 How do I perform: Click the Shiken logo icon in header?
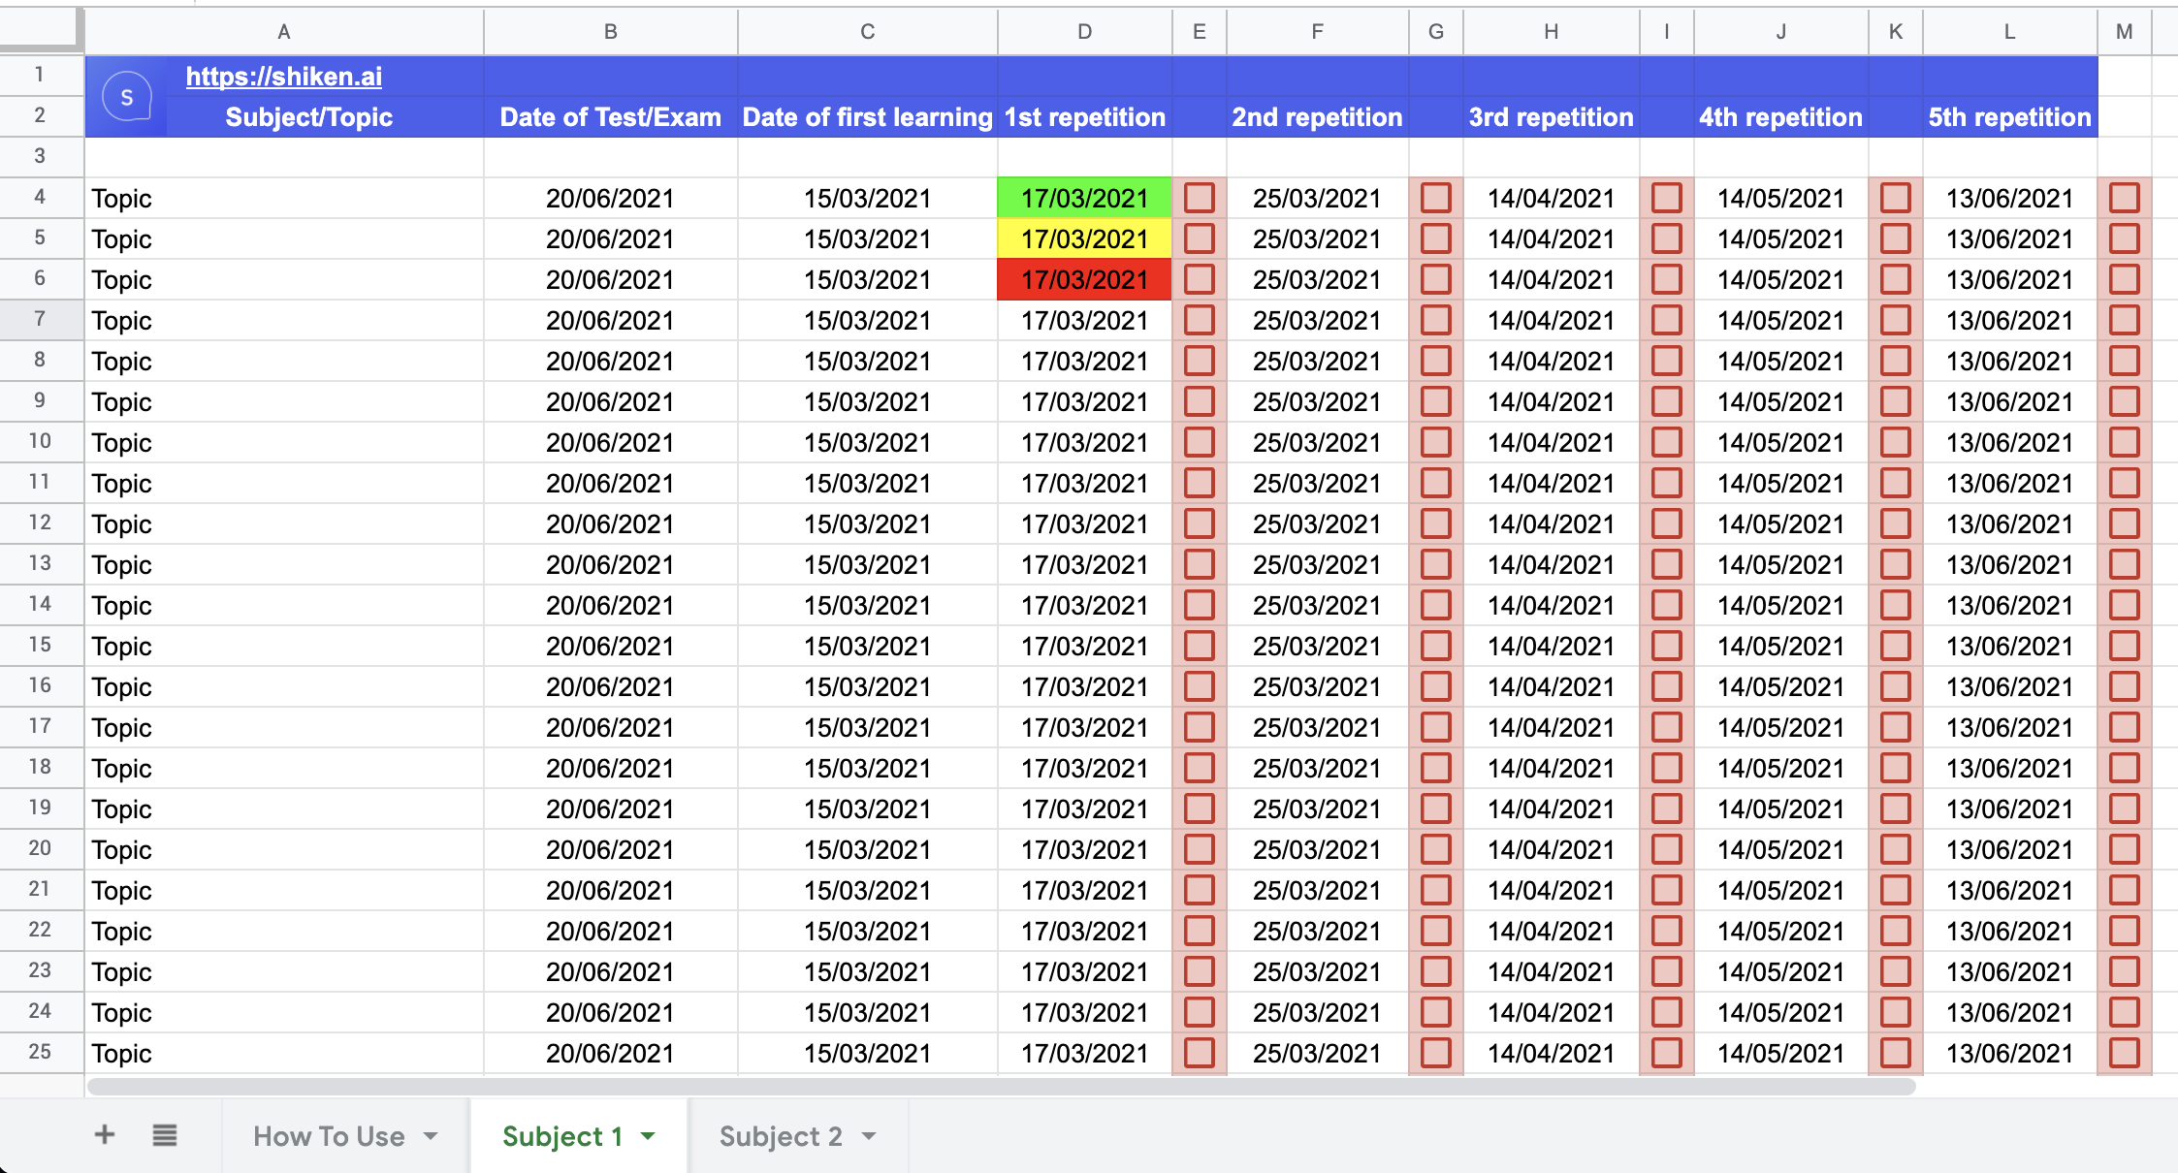(x=127, y=97)
